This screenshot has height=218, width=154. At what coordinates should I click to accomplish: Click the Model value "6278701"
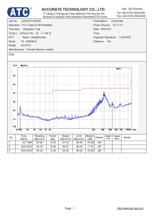[26, 45]
